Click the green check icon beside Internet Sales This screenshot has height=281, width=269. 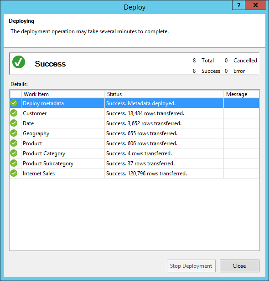click(14, 174)
